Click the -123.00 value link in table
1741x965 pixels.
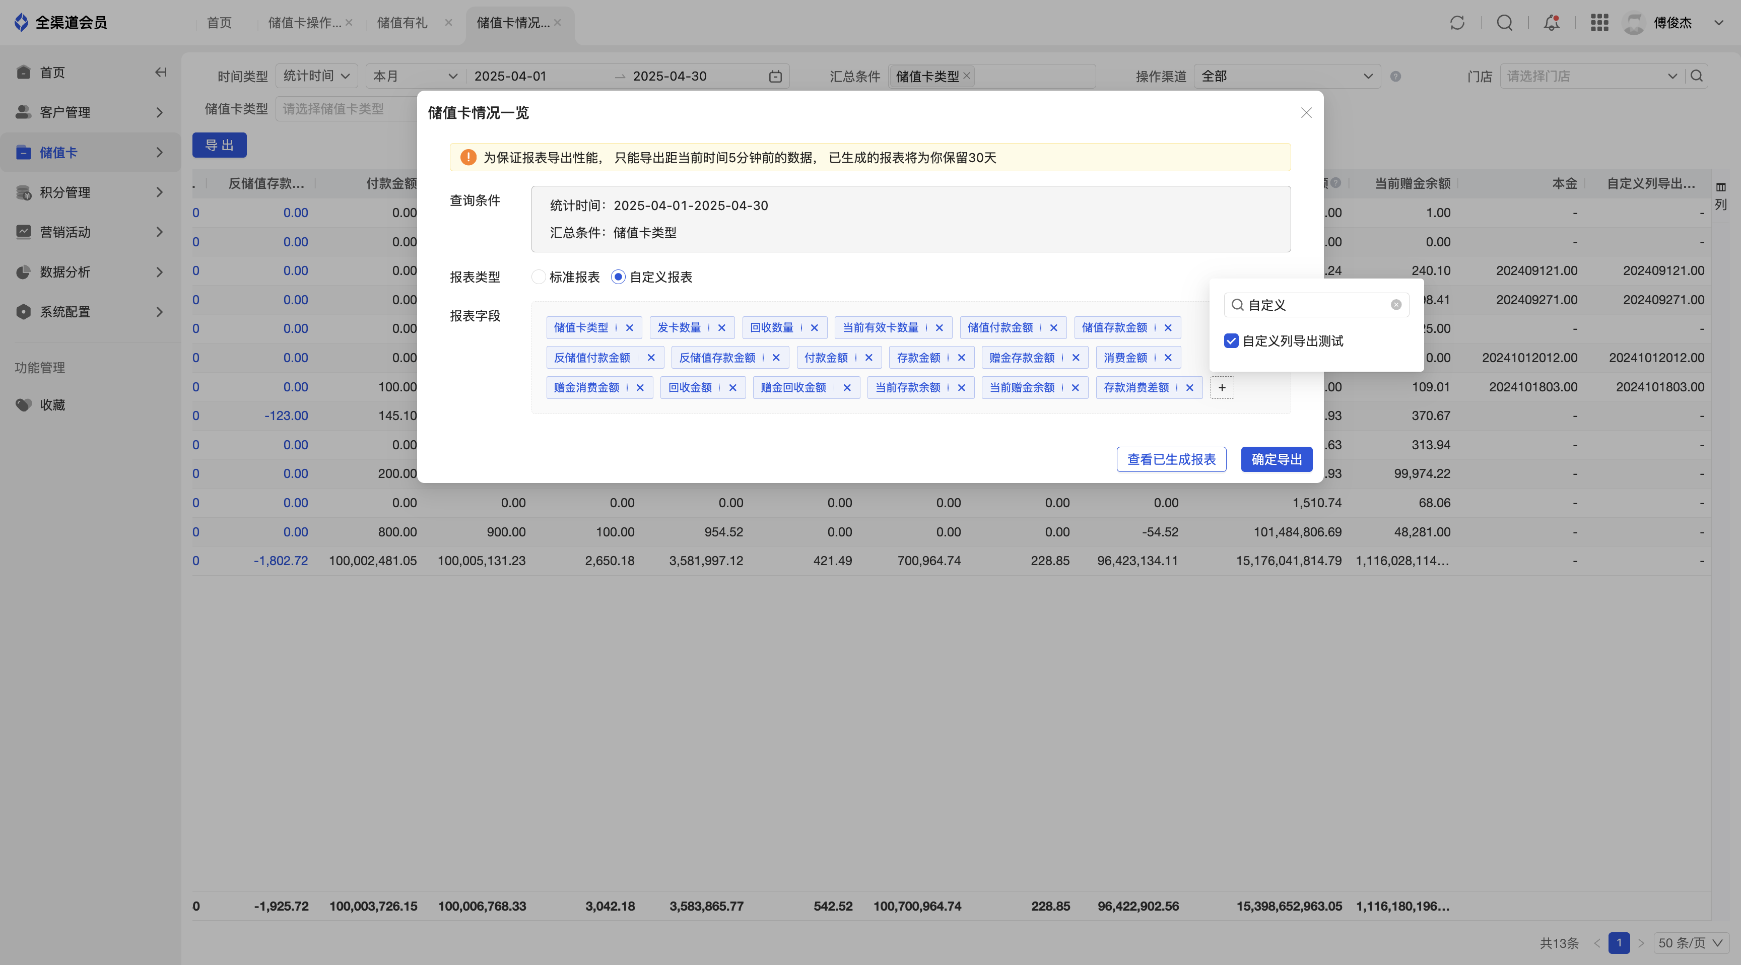click(286, 416)
